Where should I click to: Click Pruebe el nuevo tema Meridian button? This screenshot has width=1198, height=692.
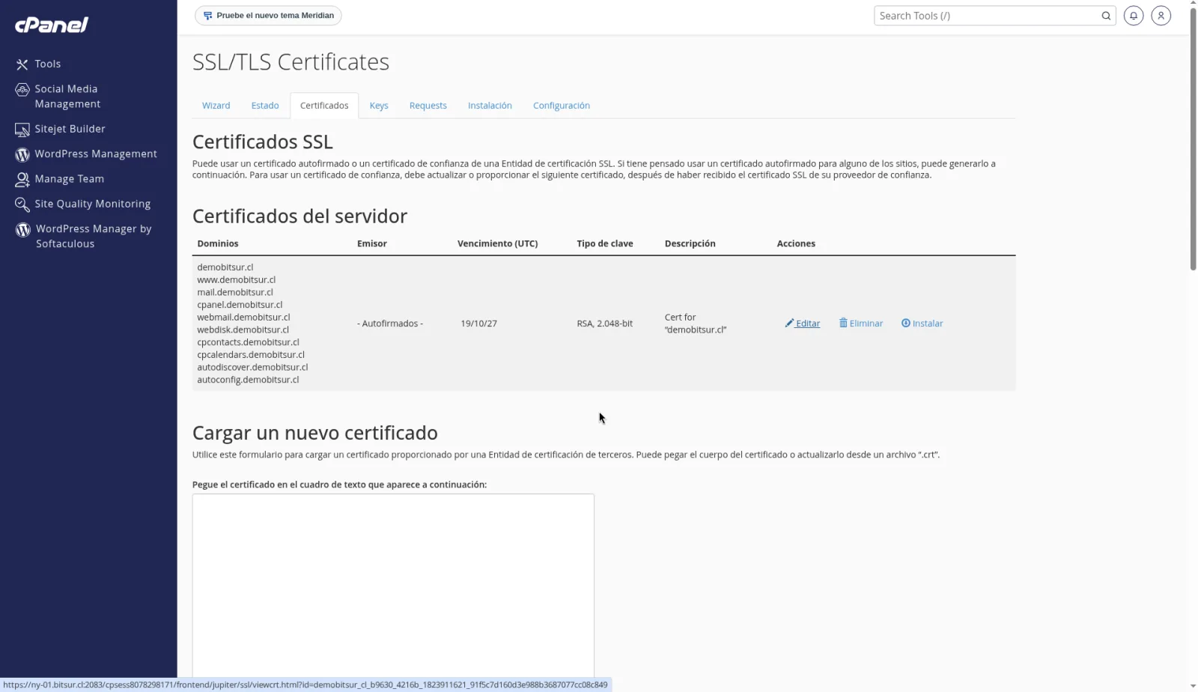[x=268, y=16]
